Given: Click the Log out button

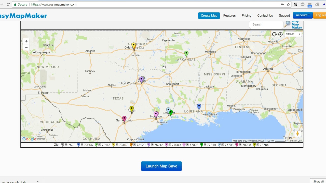Looking at the screenshot, I should point(320,15).
